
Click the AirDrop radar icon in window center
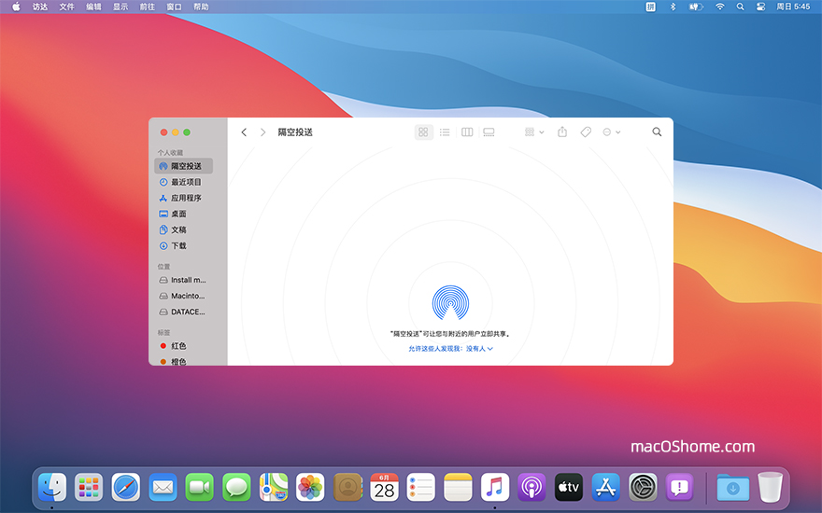(x=450, y=303)
